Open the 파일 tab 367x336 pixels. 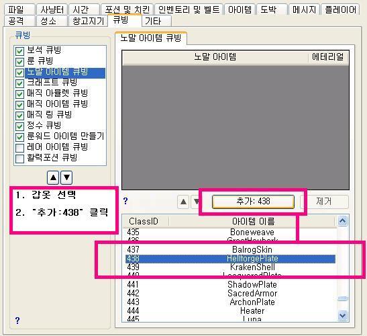click(x=19, y=9)
